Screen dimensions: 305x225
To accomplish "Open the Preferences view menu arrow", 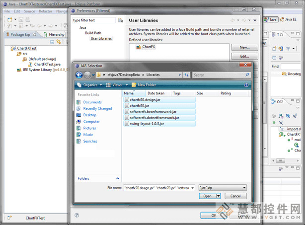I will pos(255,20).
